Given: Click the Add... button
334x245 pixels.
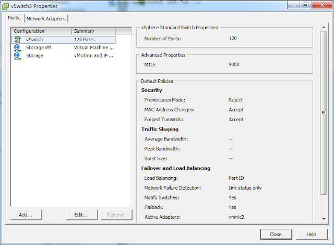Looking at the screenshot, I should pos(26,215).
